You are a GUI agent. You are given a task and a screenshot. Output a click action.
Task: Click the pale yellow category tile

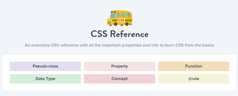(194, 79)
